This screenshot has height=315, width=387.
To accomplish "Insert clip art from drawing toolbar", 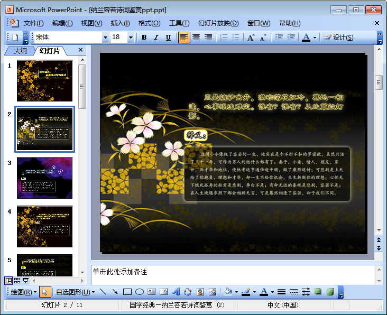I will click(x=200, y=292).
